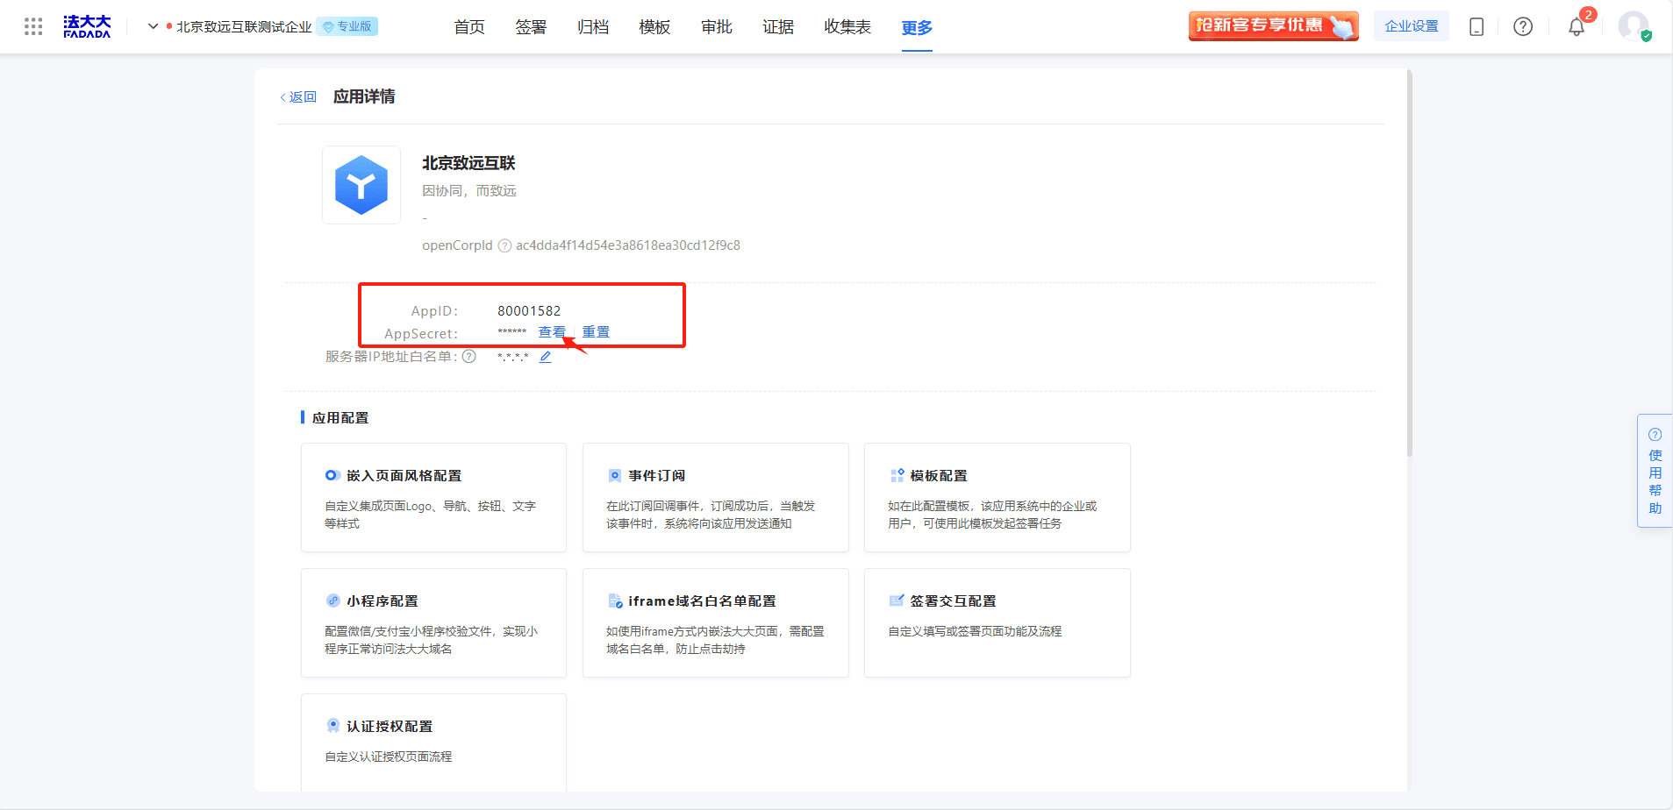
Task: Open the 小程序配置 card
Action: pos(433,622)
